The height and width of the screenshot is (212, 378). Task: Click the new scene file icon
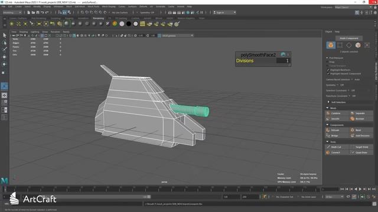point(29,12)
